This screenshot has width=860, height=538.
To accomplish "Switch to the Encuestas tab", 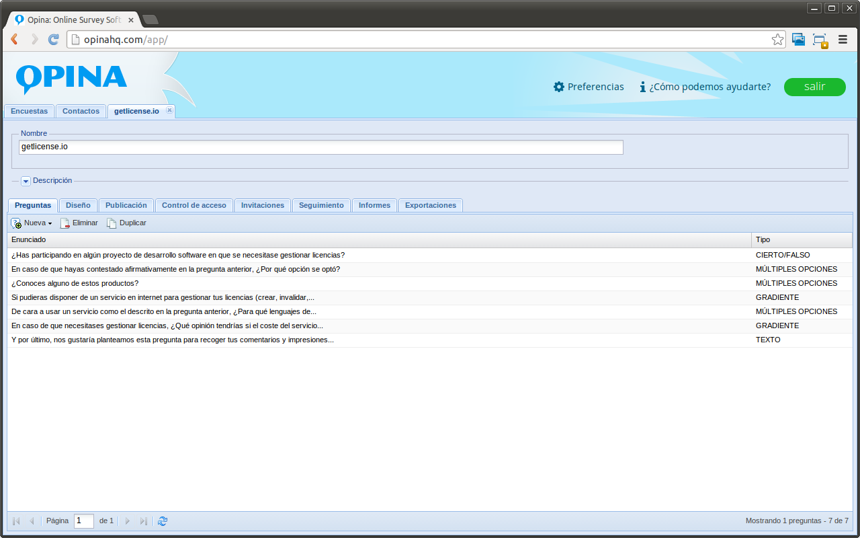I will (x=29, y=111).
